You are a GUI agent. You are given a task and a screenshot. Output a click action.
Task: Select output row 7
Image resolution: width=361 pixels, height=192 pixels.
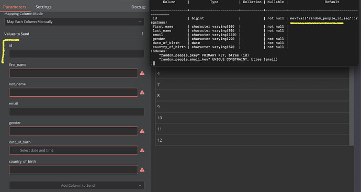point(252,84)
